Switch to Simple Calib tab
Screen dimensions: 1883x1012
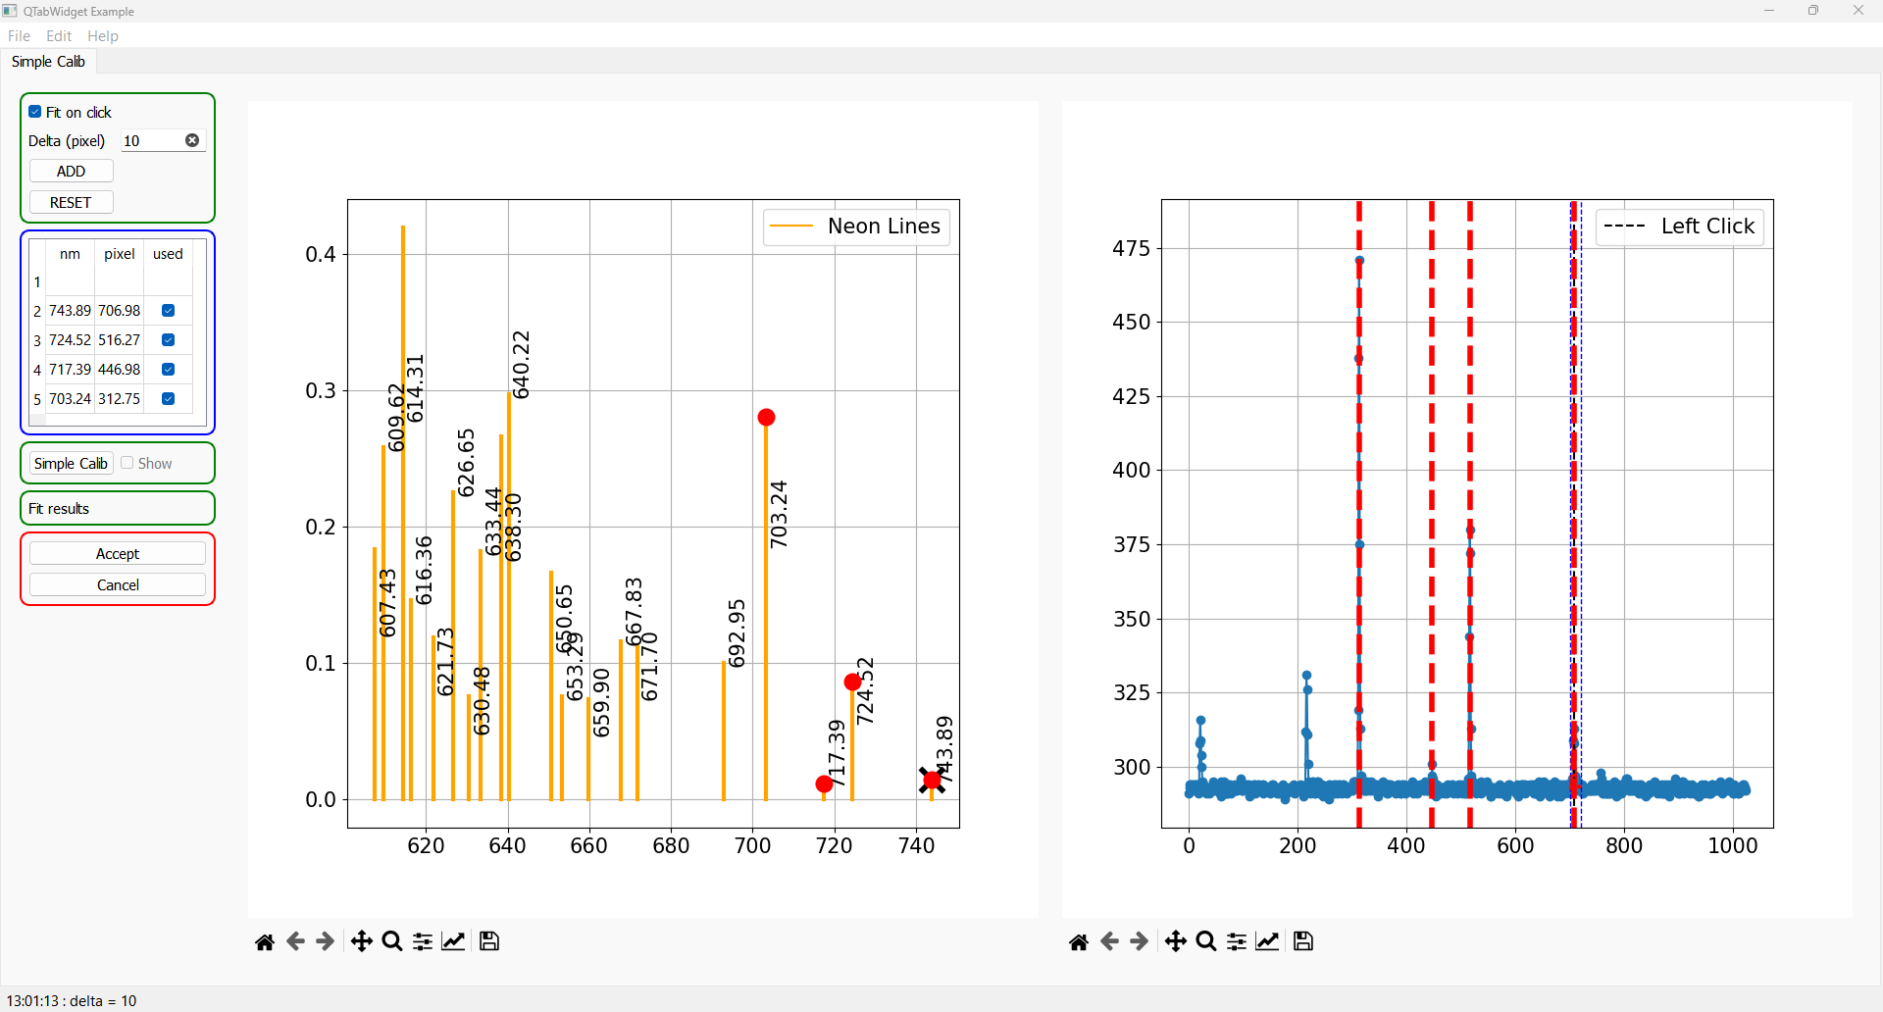tap(48, 62)
